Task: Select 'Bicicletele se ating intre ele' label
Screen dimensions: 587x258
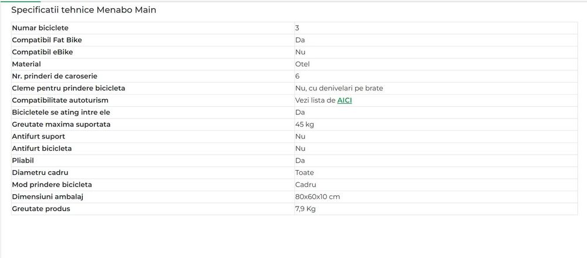Action: (61, 112)
